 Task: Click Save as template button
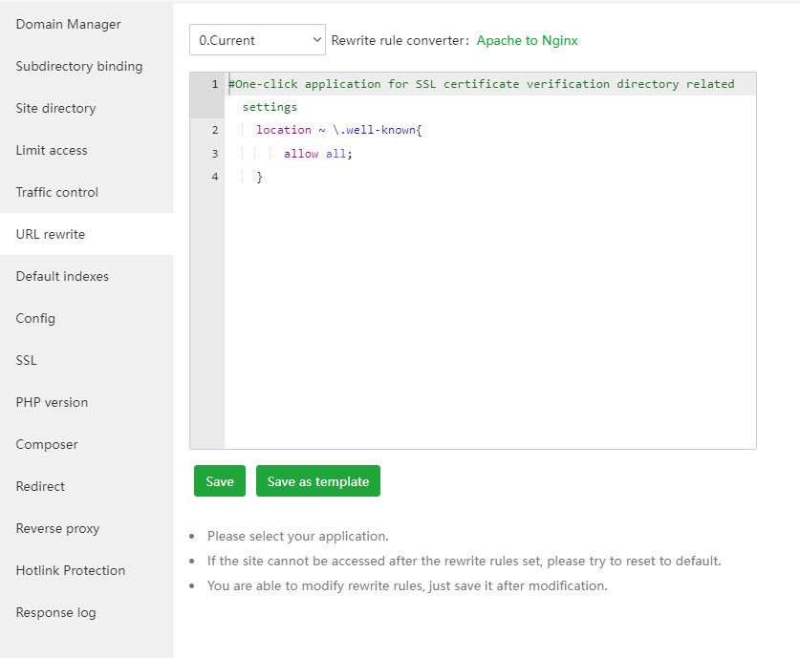click(x=317, y=481)
